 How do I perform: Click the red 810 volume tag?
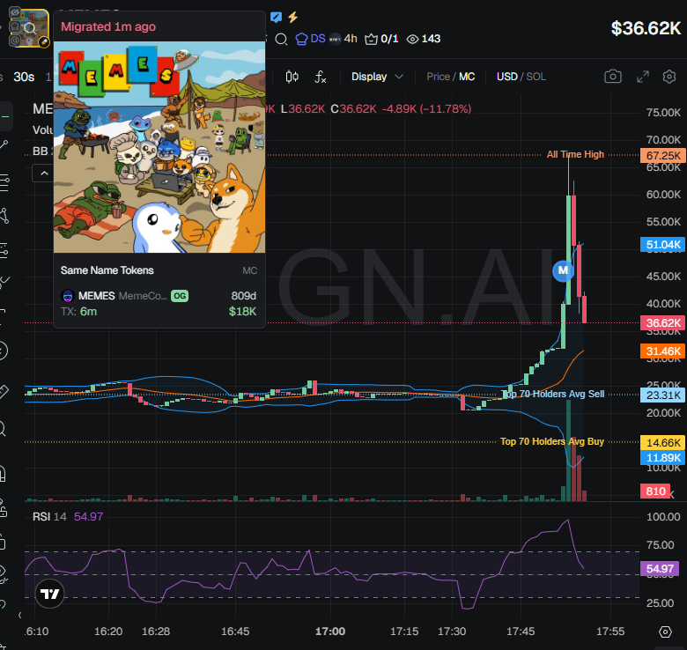point(655,491)
